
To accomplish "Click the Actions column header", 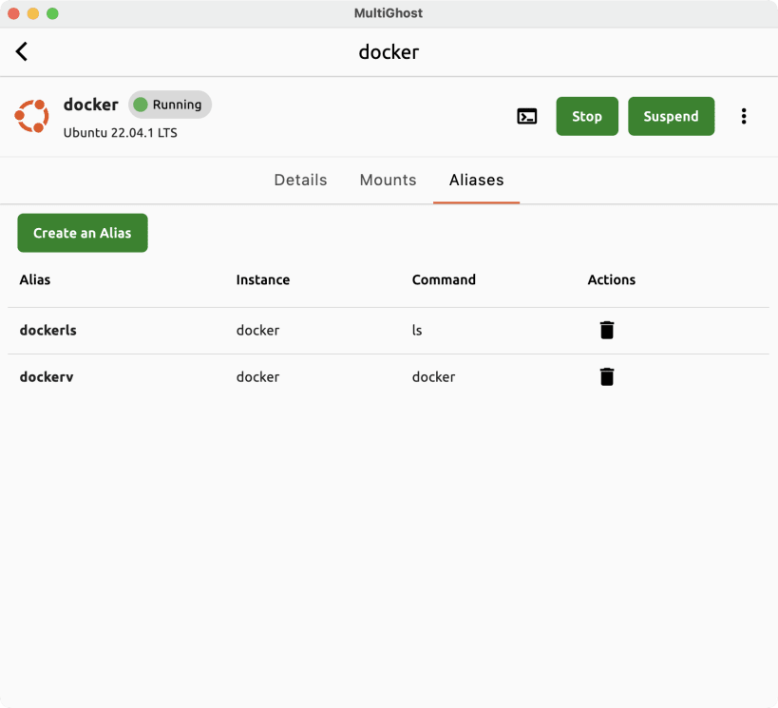I will point(612,279).
